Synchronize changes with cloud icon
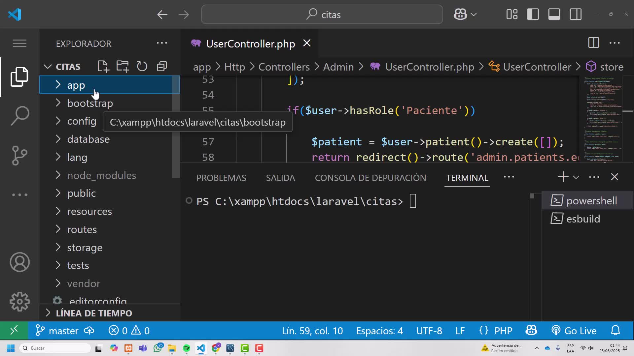This screenshot has width=634, height=356. 89,330
